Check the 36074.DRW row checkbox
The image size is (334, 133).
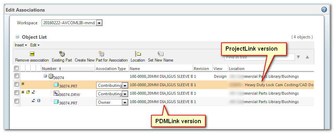(x=17, y=93)
